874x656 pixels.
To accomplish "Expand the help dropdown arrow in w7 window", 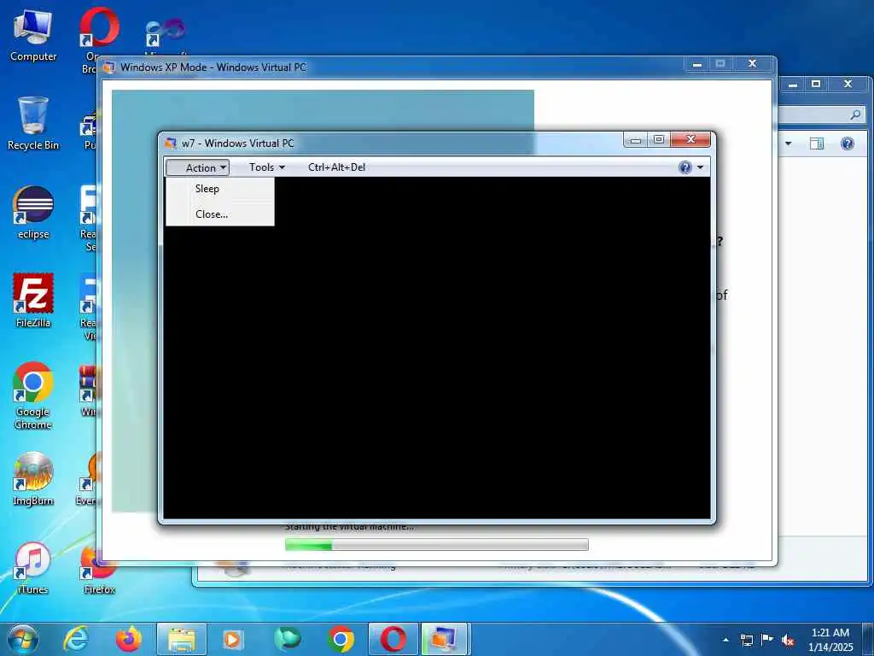I will click(700, 167).
